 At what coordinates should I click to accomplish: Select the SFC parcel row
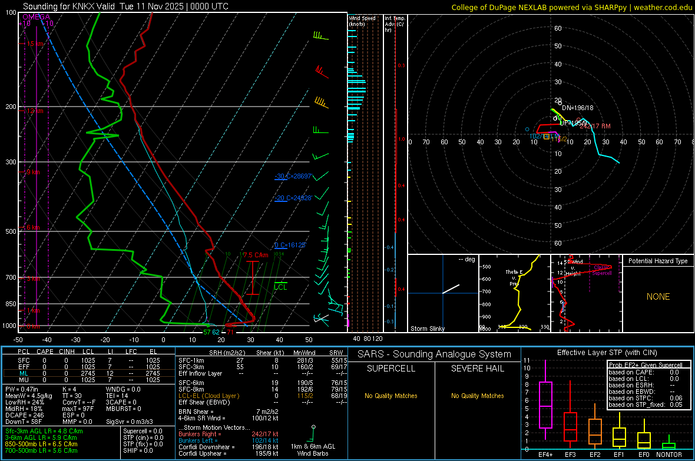click(x=88, y=361)
